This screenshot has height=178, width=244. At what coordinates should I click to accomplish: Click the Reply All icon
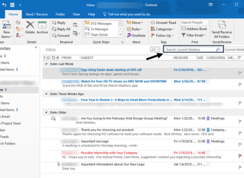(x=54, y=29)
